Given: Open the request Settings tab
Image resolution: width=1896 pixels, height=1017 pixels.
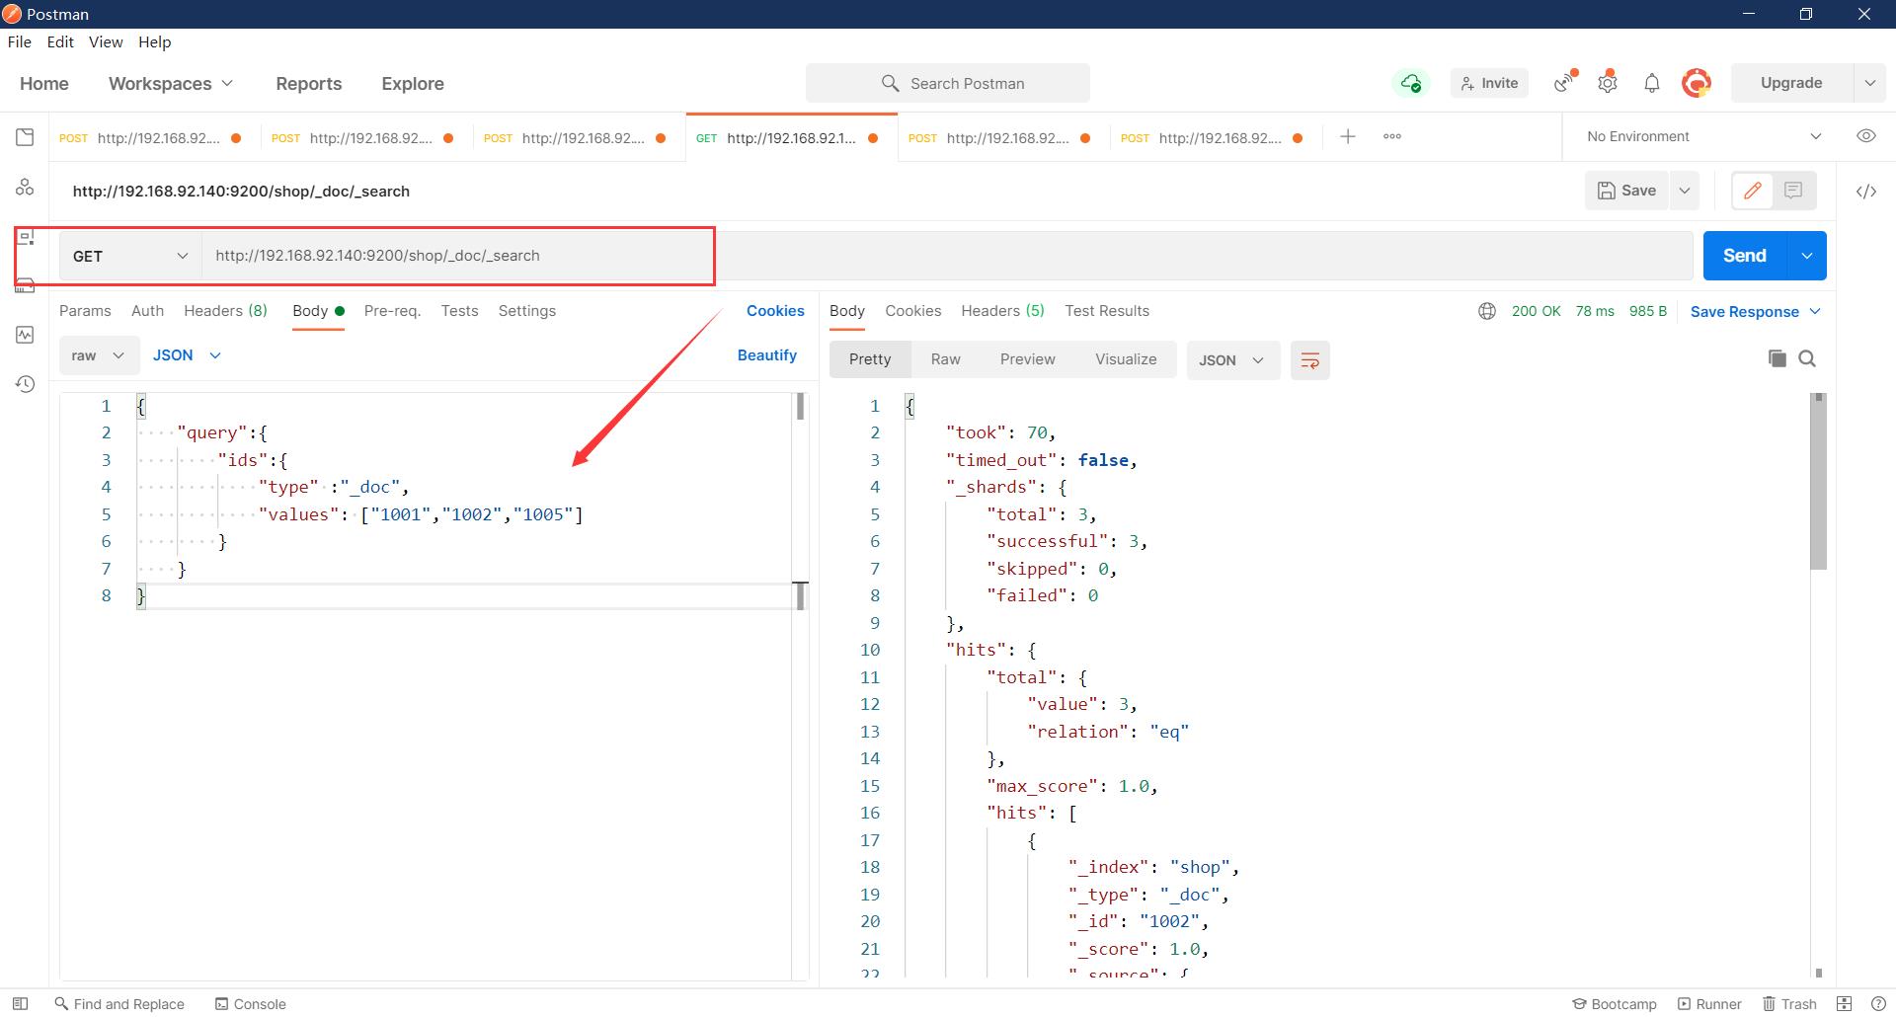Looking at the screenshot, I should (526, 311).
